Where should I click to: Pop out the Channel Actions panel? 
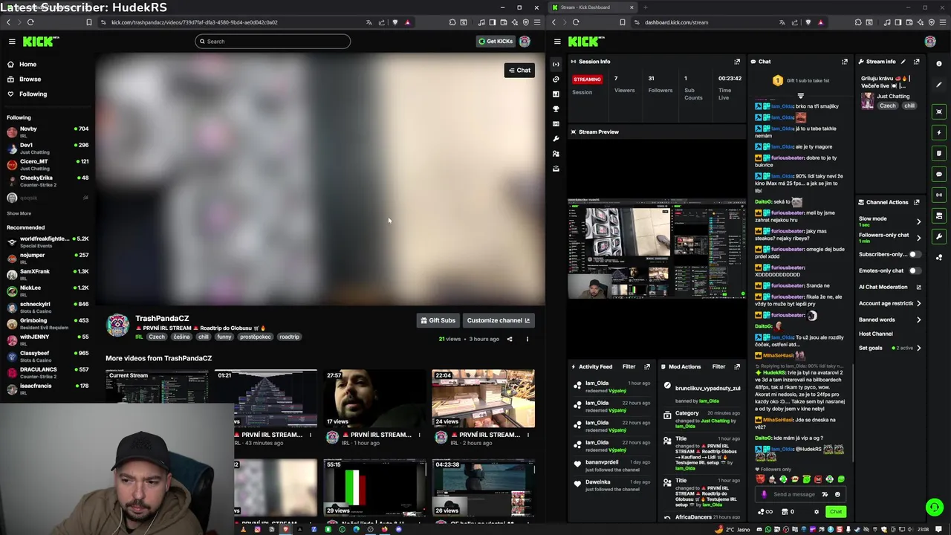point(916,202)
